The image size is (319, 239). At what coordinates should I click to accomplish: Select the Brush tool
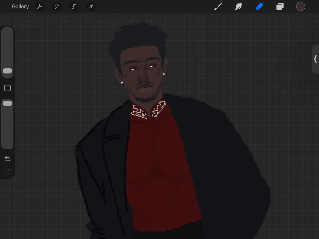(x=218, y=7)
